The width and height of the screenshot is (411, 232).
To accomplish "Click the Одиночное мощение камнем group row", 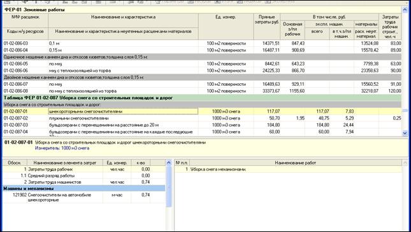I will [202, 57].
